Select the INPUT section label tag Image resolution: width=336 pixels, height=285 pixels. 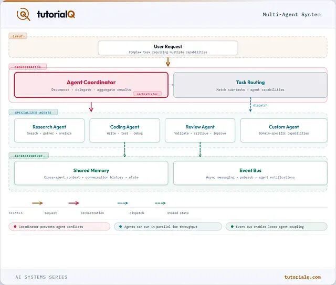coord(18,36)
